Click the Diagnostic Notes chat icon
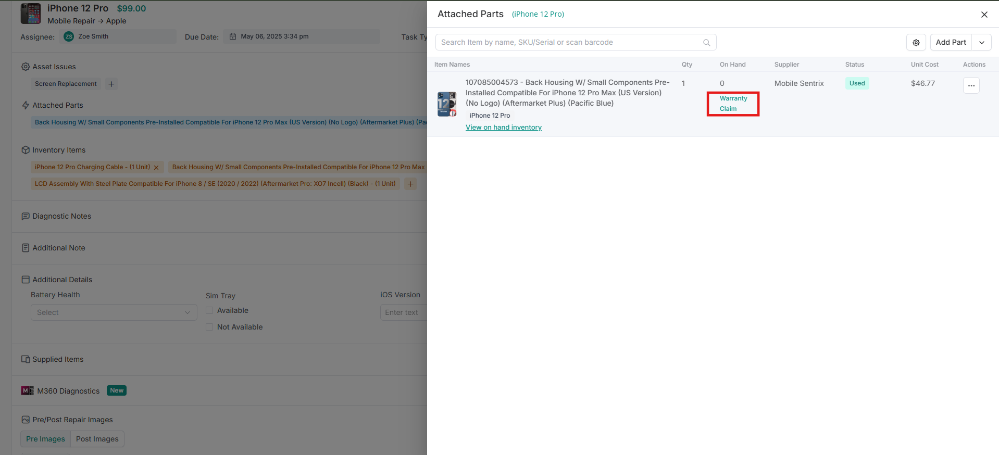 26,216
